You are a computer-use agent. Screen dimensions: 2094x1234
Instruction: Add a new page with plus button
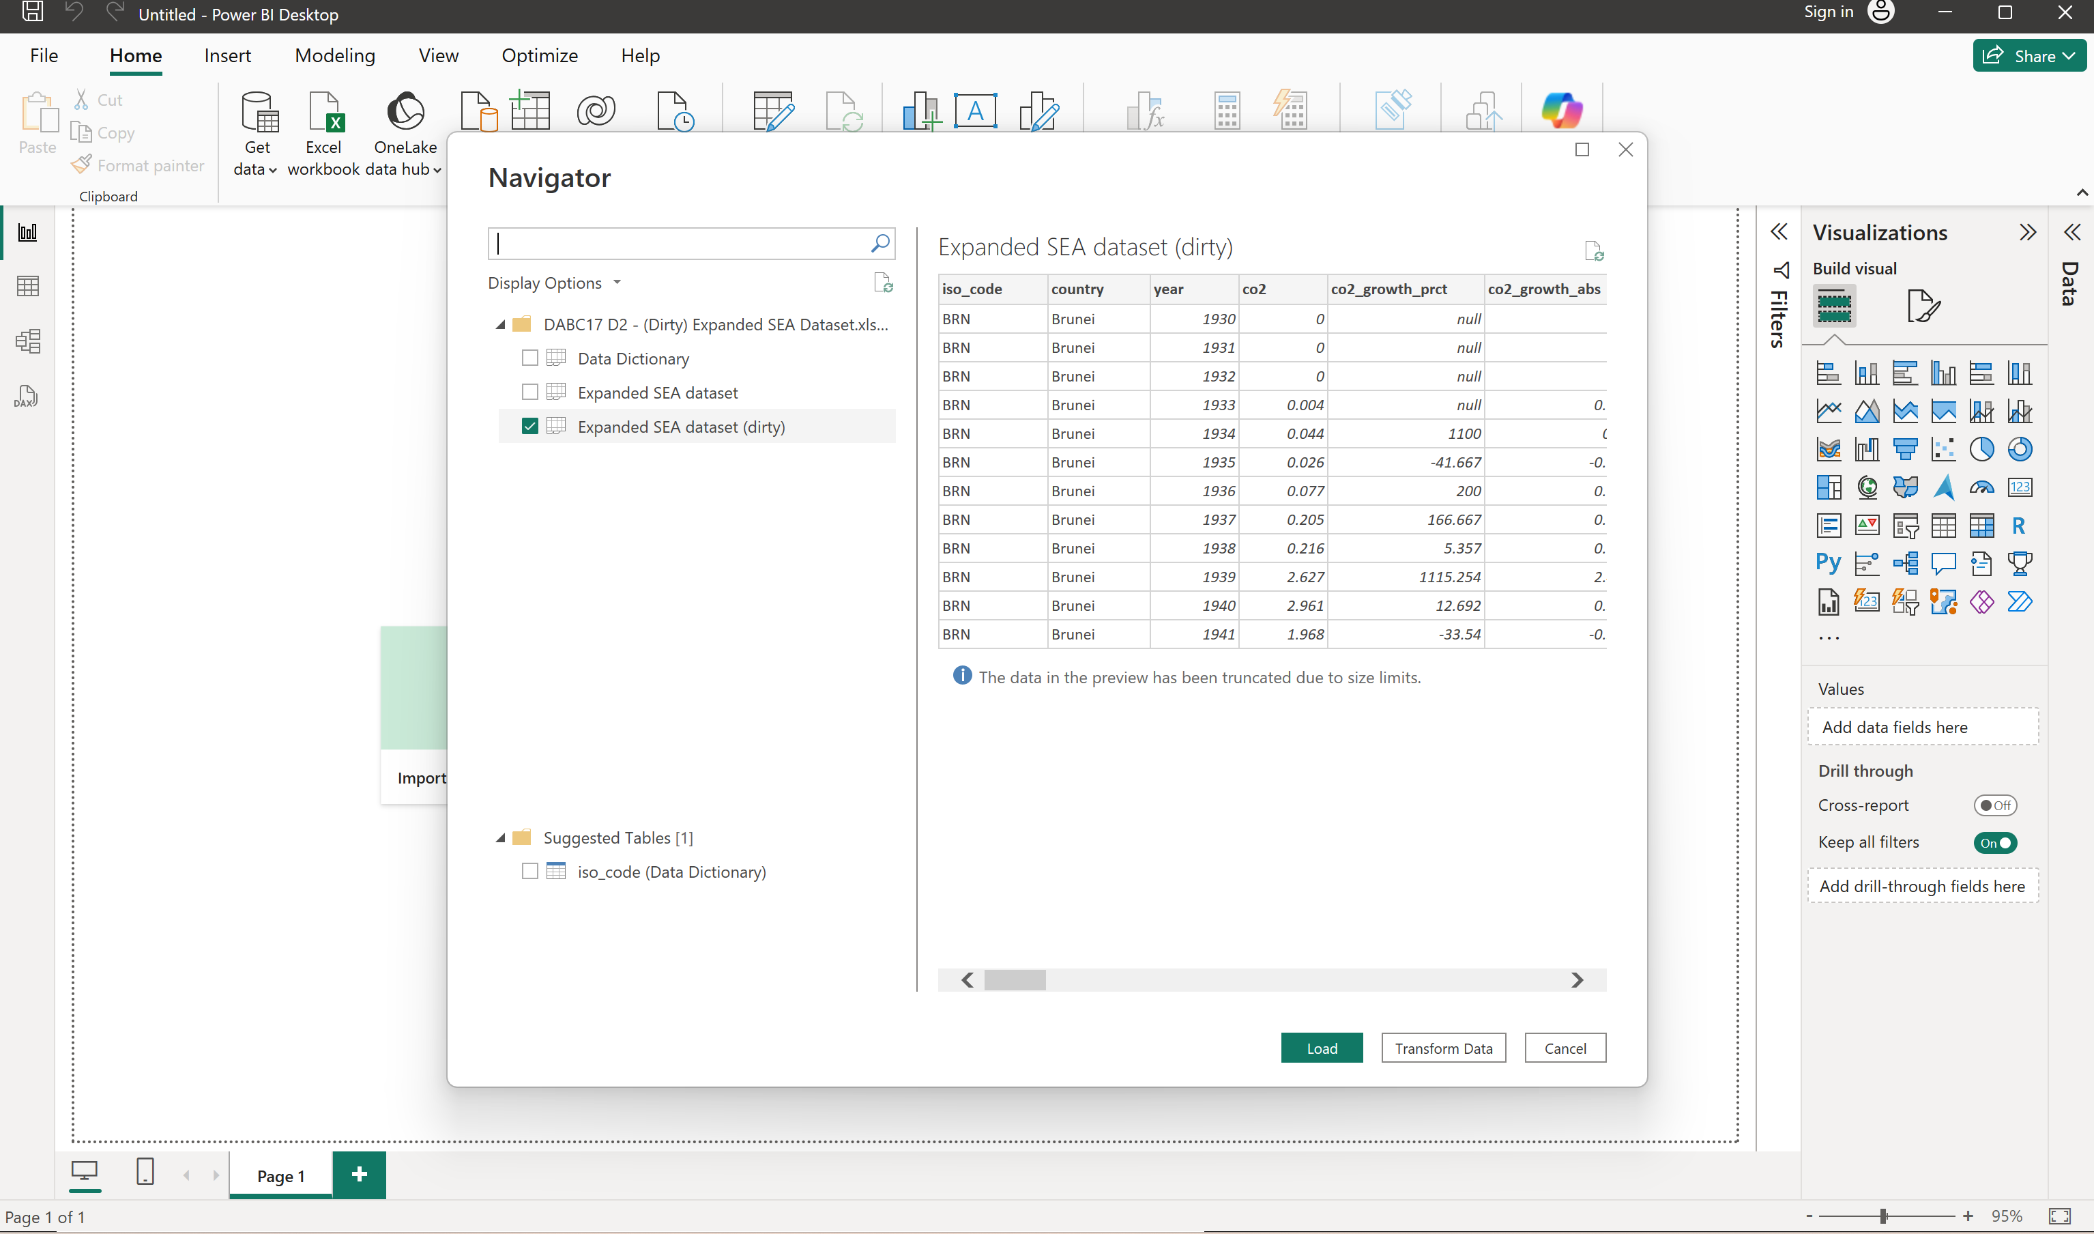point(359,1174)
